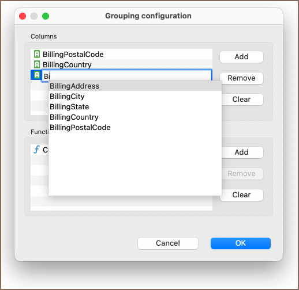Confirm with the OK button
Viewport: 299px width, 290px height.
click(x=241, y=243)
